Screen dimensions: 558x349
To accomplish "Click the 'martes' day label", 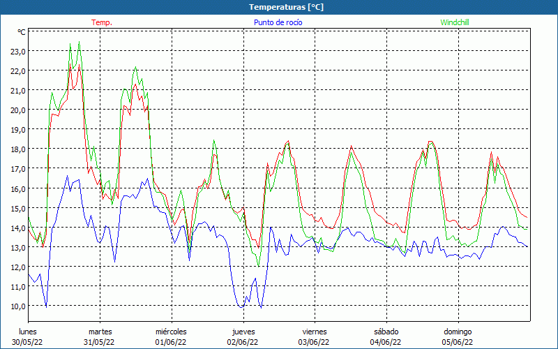I will (x=100, y=332).
